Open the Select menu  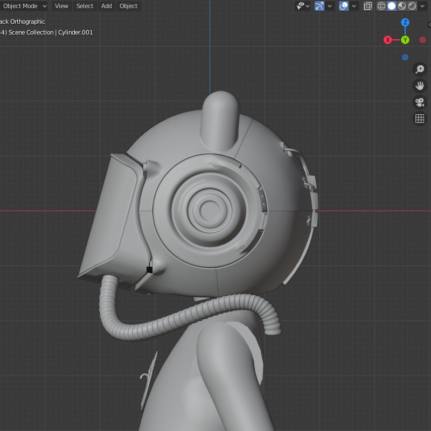pyautogui.click(x=85, y=6)
